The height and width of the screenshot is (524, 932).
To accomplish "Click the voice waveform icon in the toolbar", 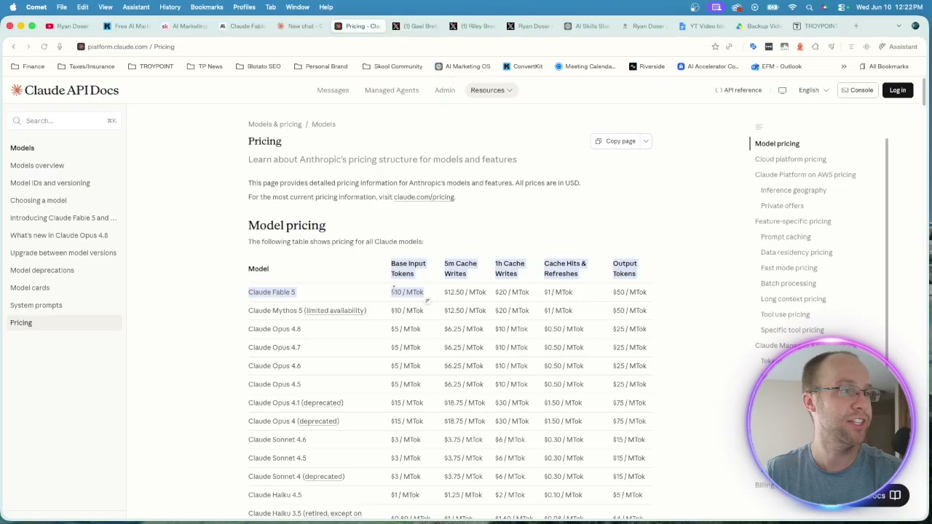I will (x=866, y=47).
